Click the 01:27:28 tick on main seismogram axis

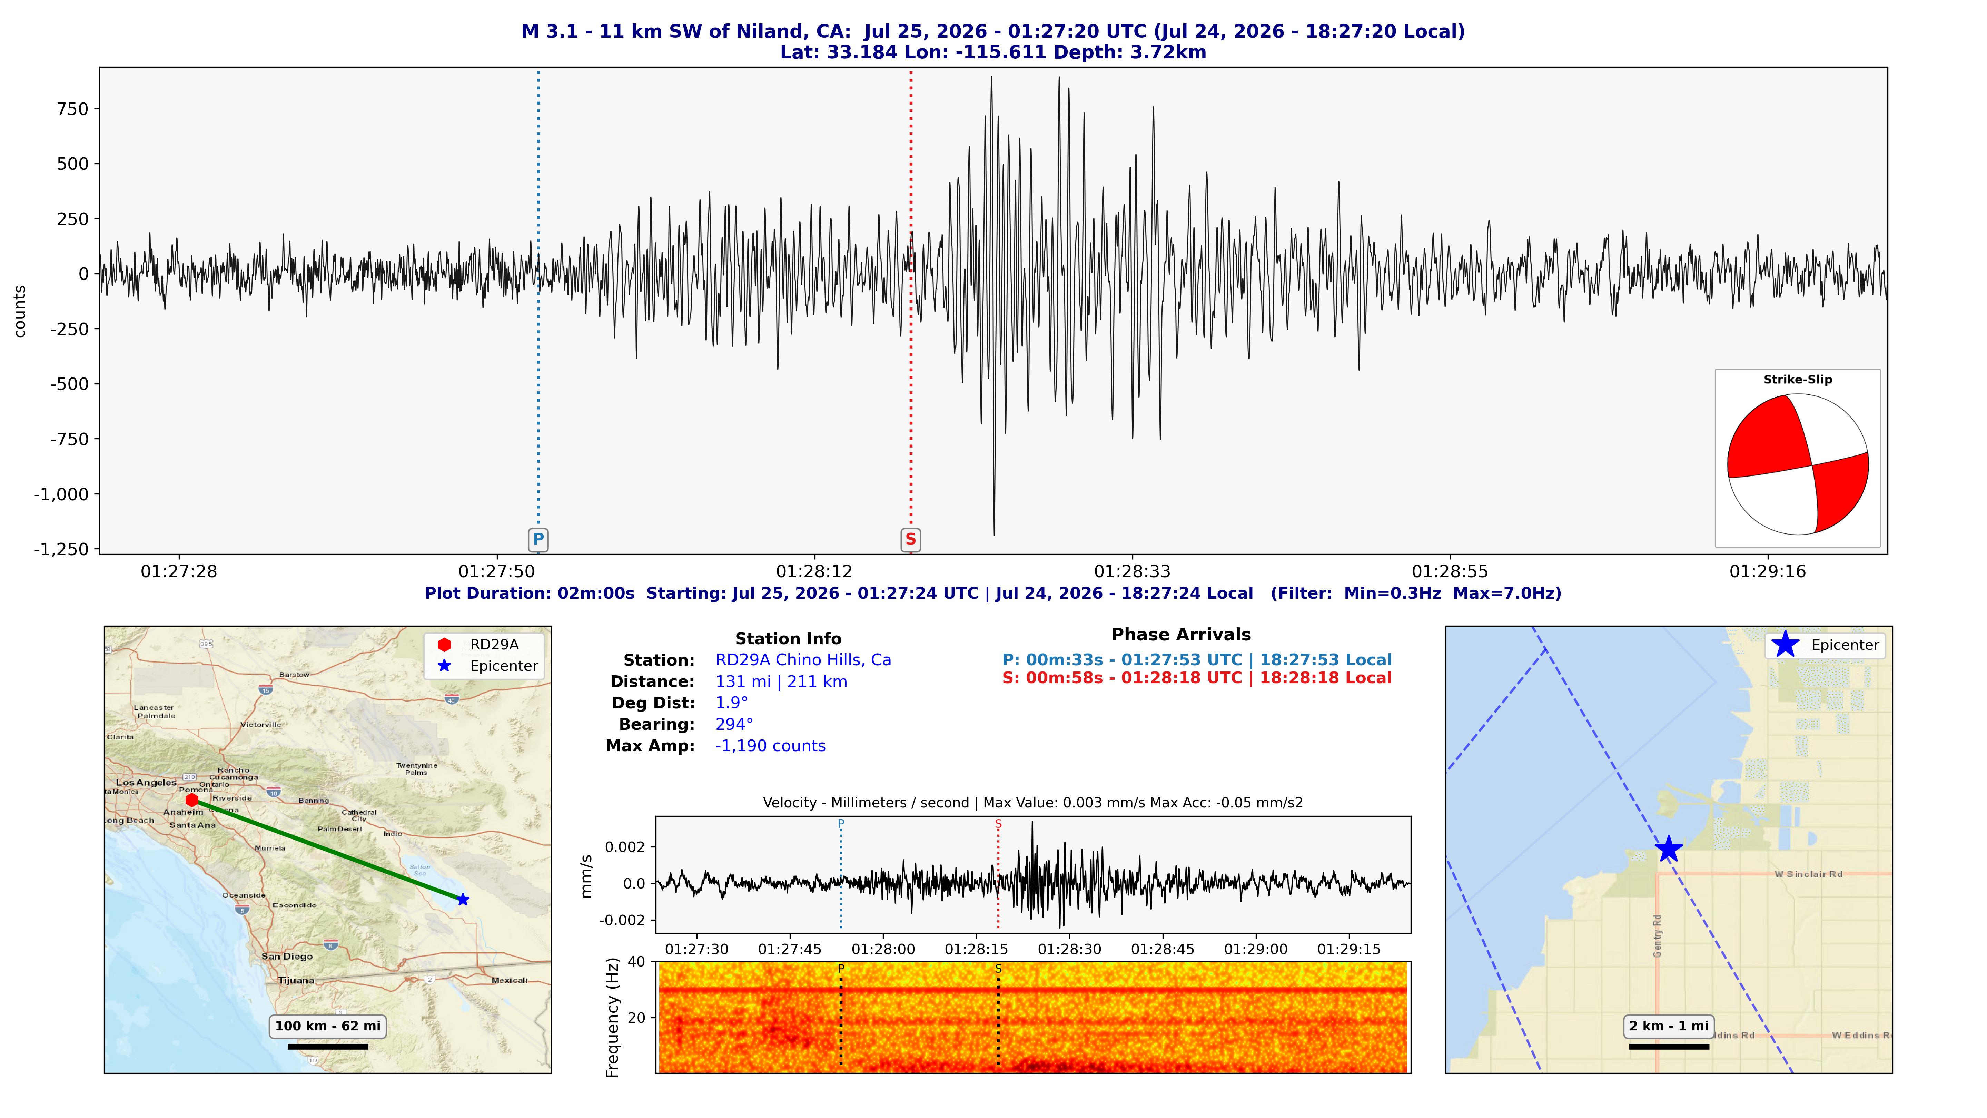pyautogui.click(x=179, y=572)
